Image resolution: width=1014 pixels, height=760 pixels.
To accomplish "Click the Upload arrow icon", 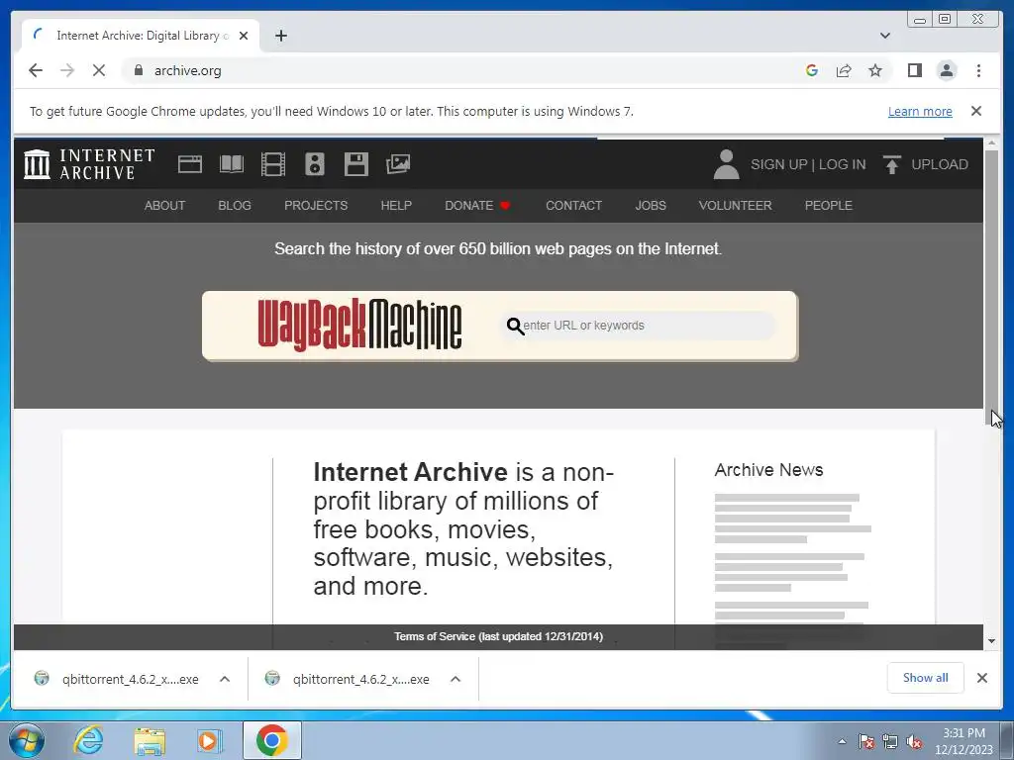I will [892, 164].
